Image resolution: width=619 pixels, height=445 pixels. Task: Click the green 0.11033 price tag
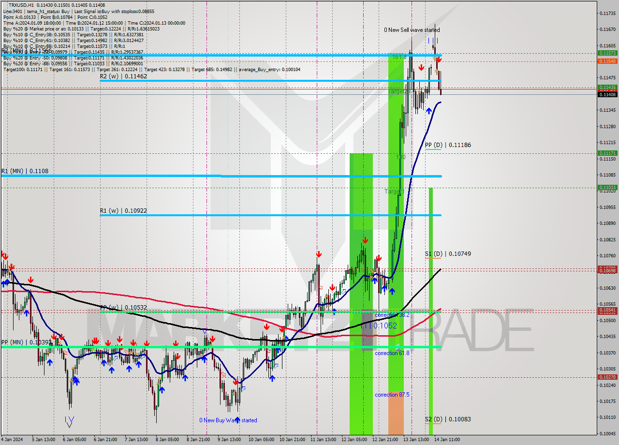(607, 187)
